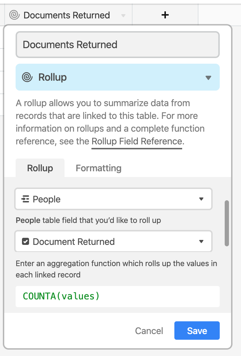Open the Documents Returned column header dropdown arrow
The width and height of the screenshot is (241, 356).
pyautogui.click(x=123, y=16)
